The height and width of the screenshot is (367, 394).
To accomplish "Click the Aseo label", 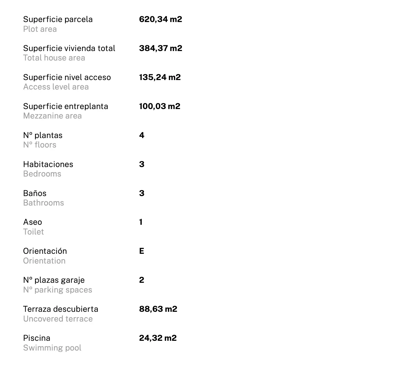I will point(32,222).
